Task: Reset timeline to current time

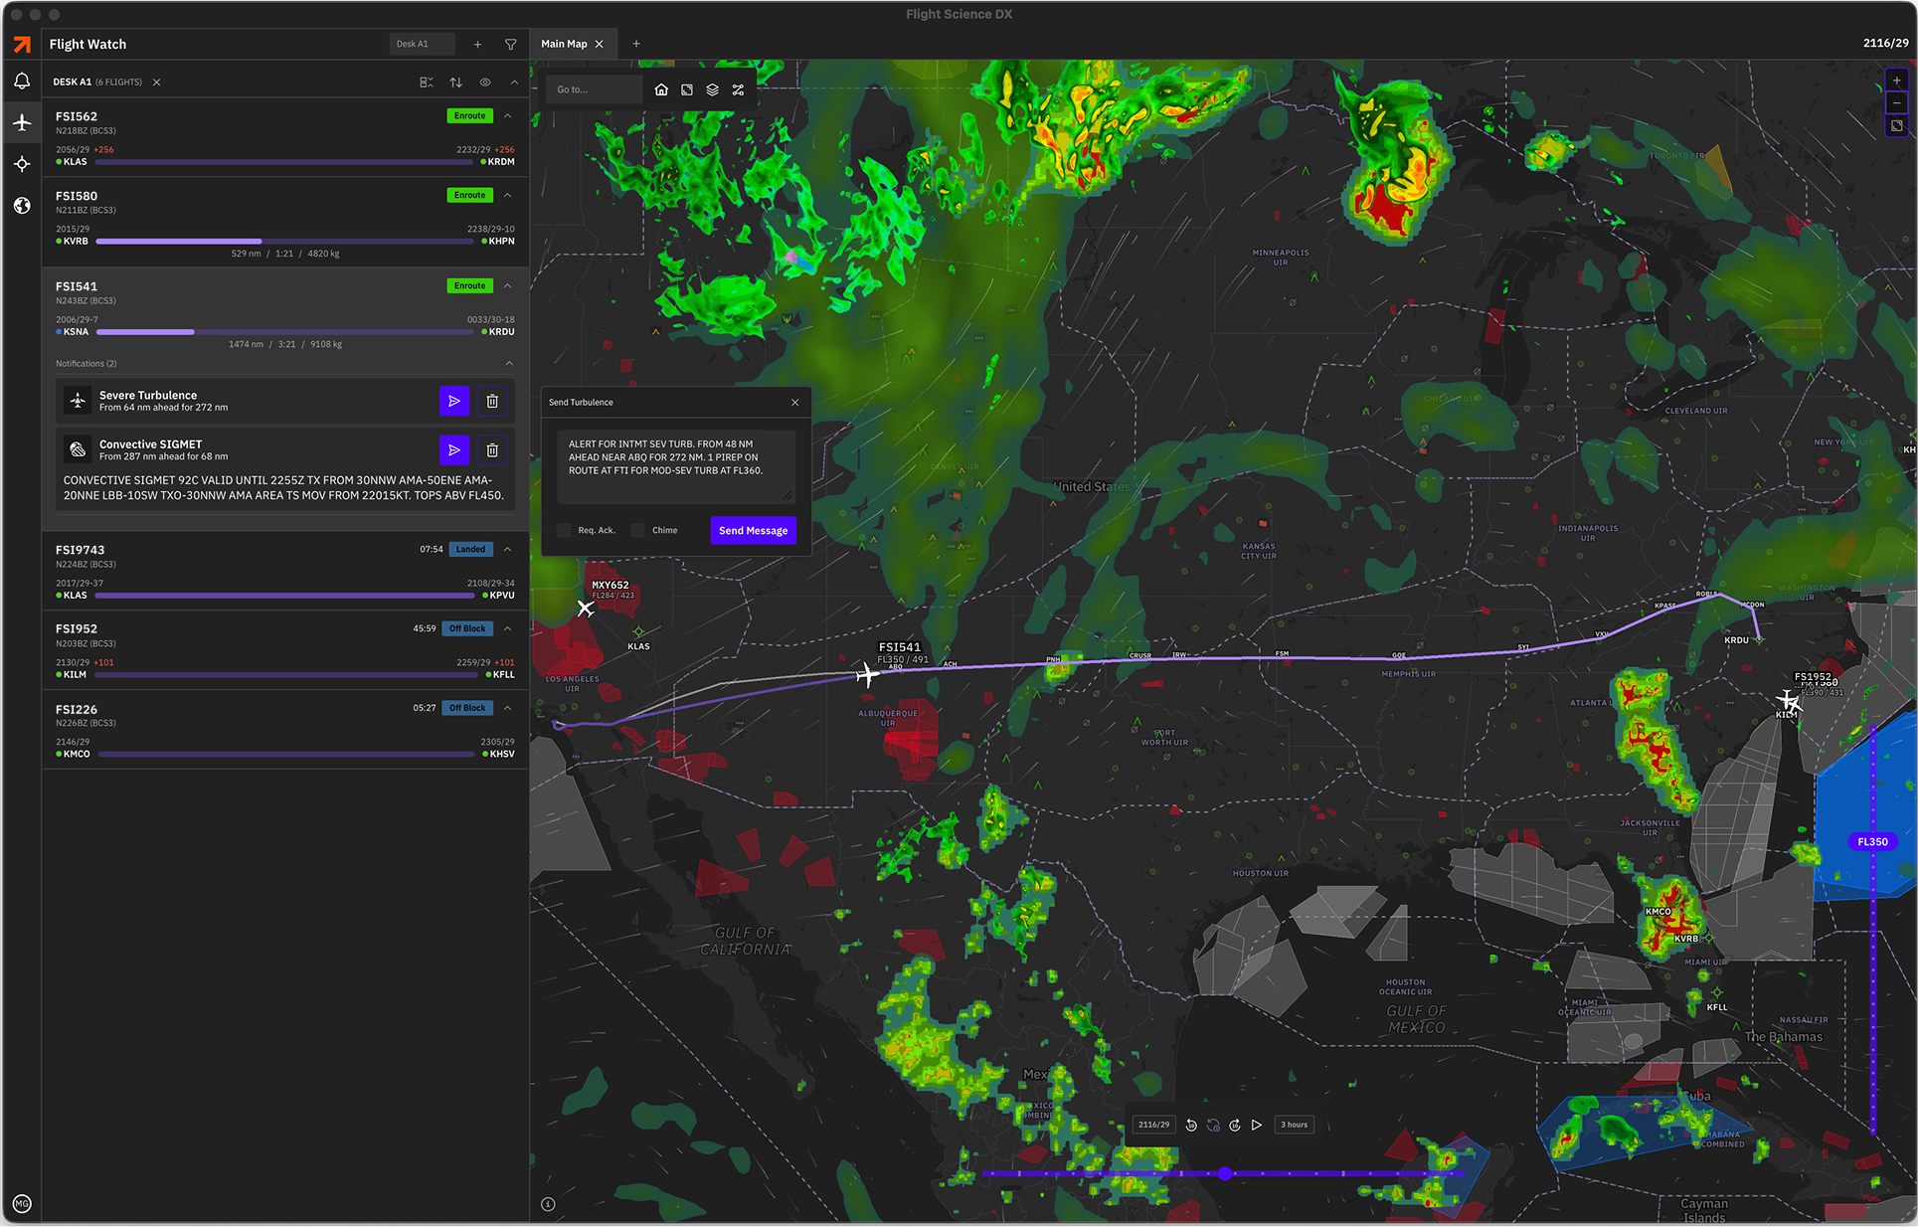Action: 1213,1125
